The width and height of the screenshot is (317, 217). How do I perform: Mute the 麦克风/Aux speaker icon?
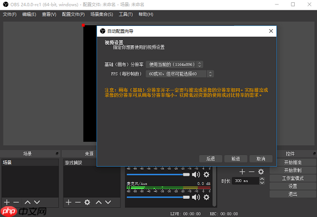196,197
